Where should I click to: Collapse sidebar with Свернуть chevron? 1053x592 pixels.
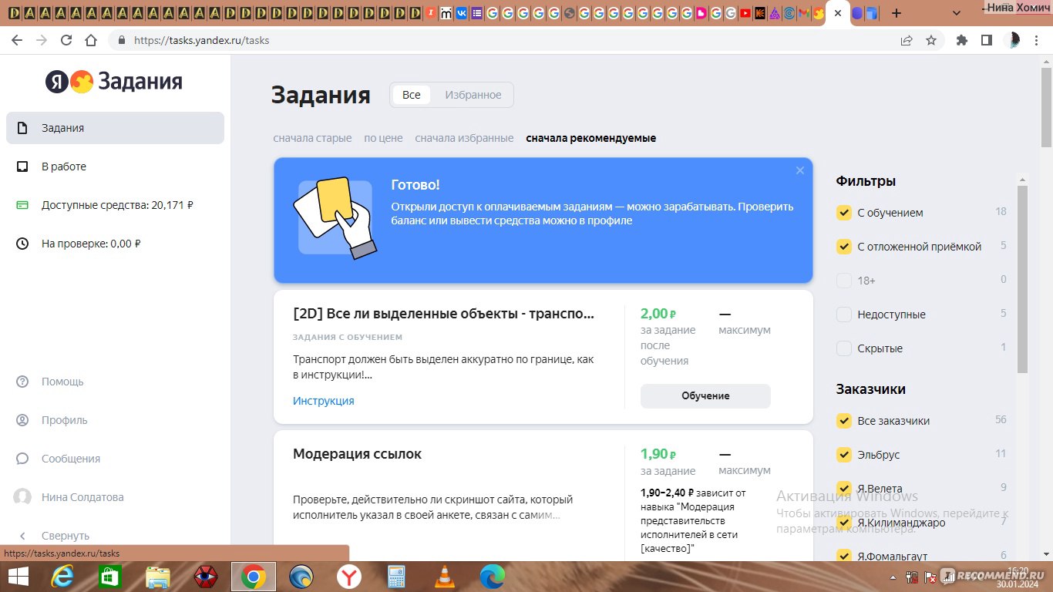tap(23, 536)
